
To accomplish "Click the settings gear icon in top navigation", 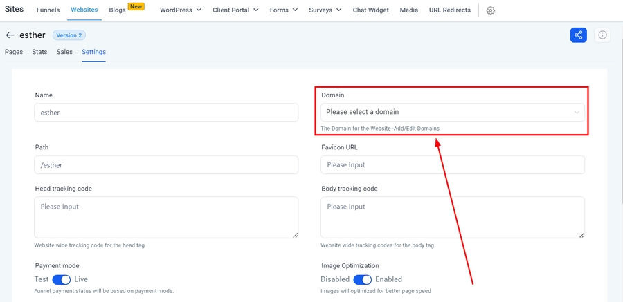I will 491,10.
